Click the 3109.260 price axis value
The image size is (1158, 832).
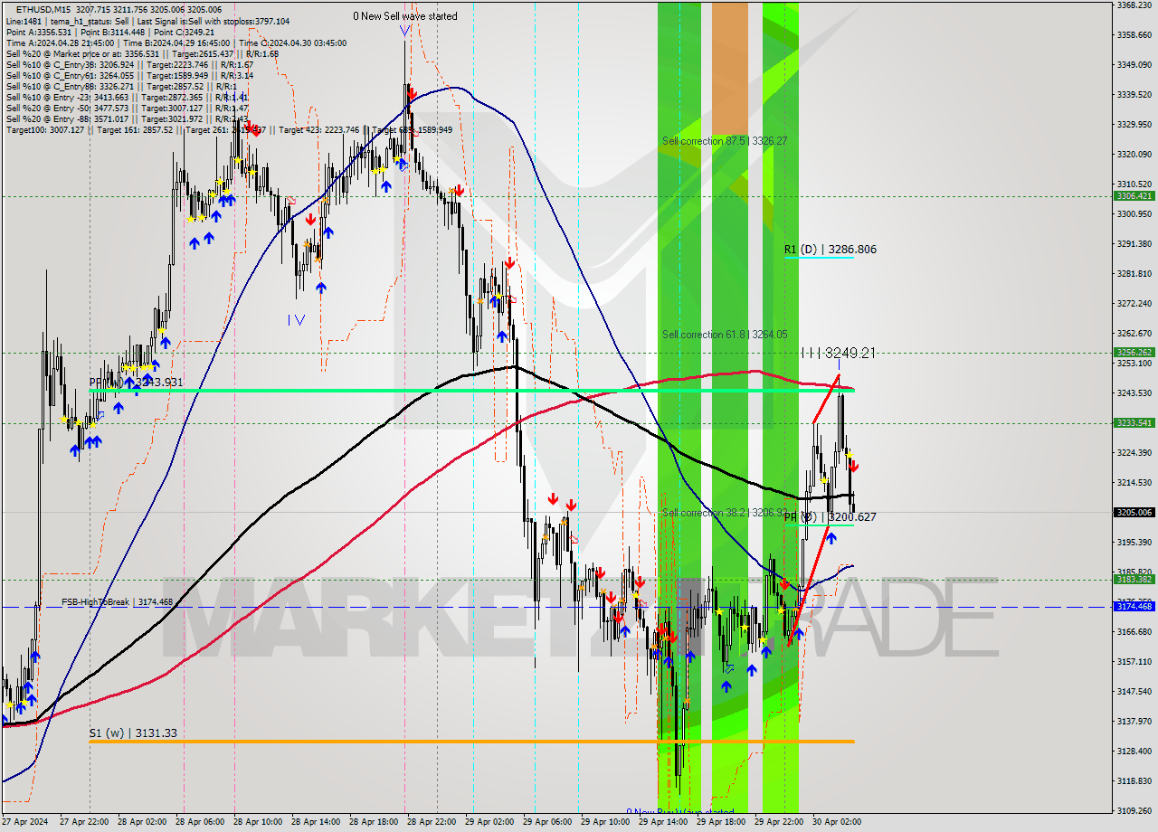(1134, 811)
